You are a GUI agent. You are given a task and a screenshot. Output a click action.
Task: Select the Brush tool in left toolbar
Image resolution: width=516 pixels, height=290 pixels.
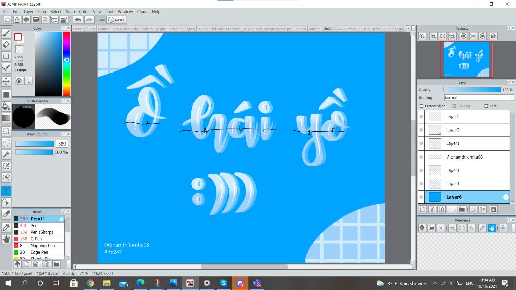tap(6, 33)
